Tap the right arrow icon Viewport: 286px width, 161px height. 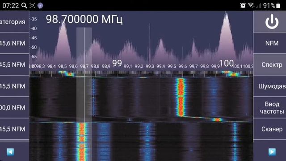coord(272,152)
